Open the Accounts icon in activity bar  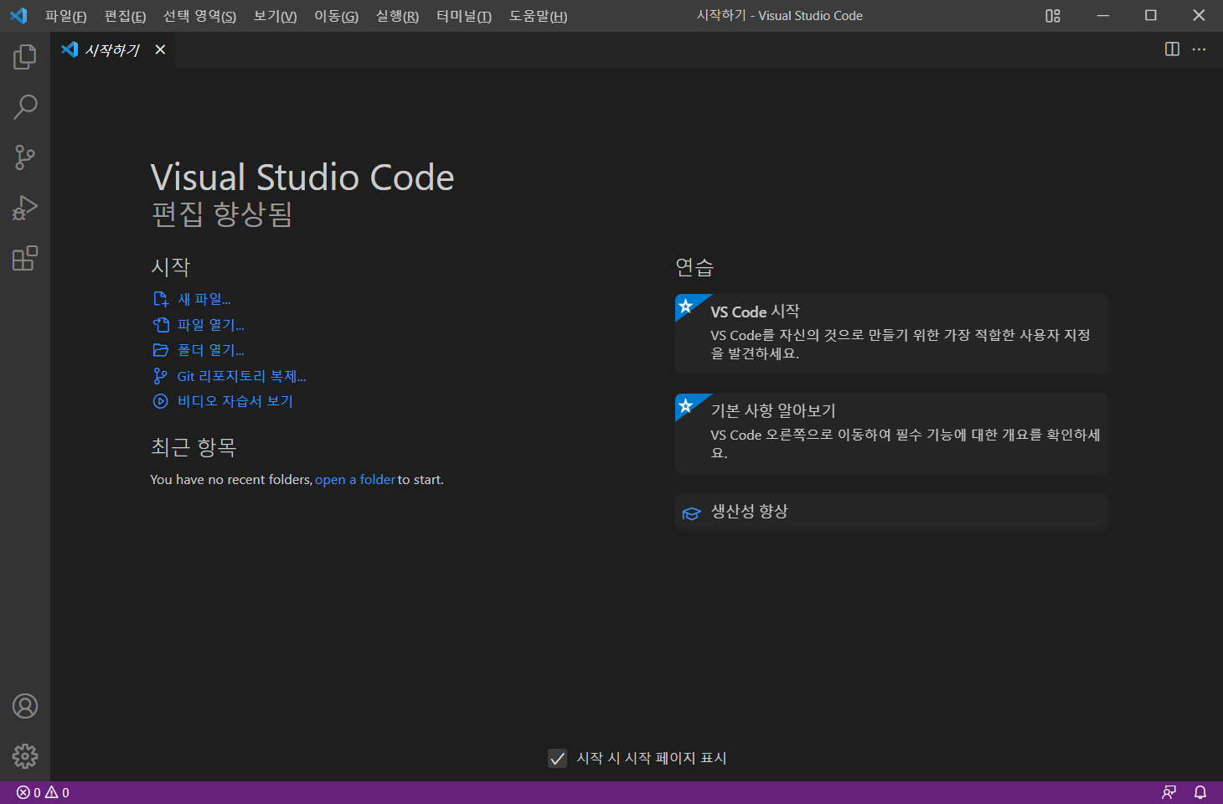(25, 706)
